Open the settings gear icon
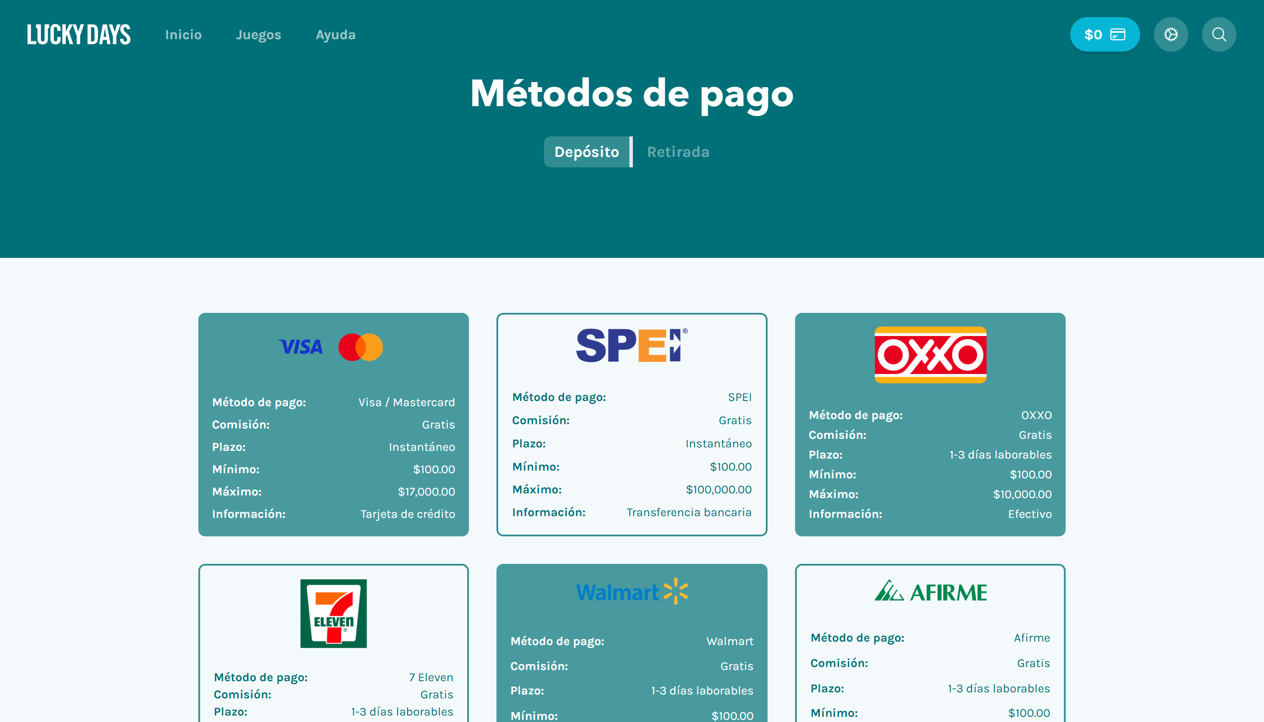The image size is (1264, 722). [1170, 35]
